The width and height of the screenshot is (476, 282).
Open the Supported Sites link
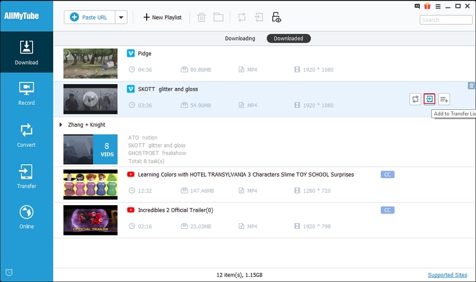click(x=447, y=275)
